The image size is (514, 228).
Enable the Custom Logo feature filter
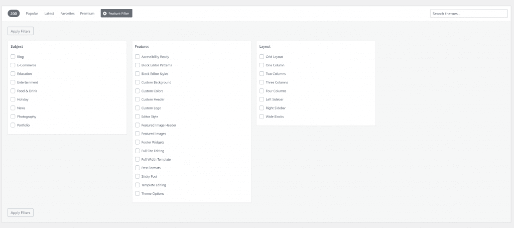138,108
